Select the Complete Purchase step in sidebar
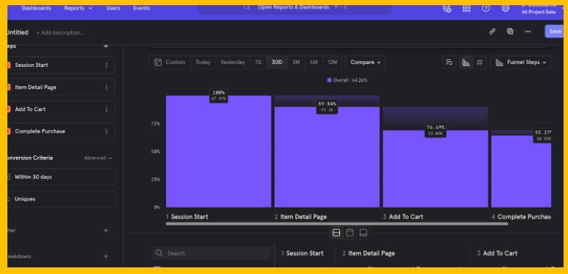Image resolution: width=568 pixels, height=274 pixels. tap(60, 131)
